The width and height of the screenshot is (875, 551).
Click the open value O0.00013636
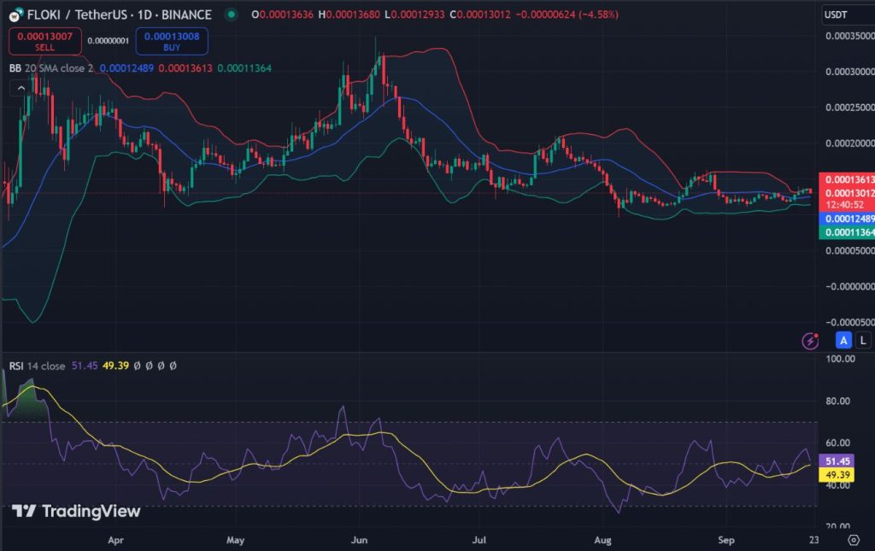(282, 15)
